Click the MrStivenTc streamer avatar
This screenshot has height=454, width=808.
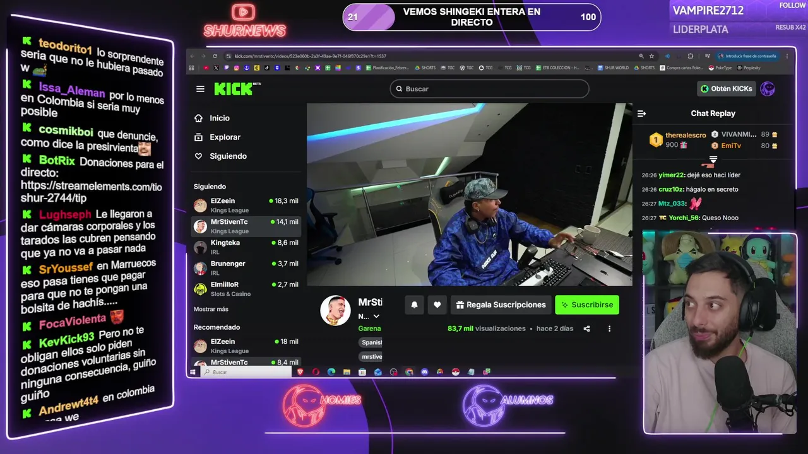click(335, 310)
